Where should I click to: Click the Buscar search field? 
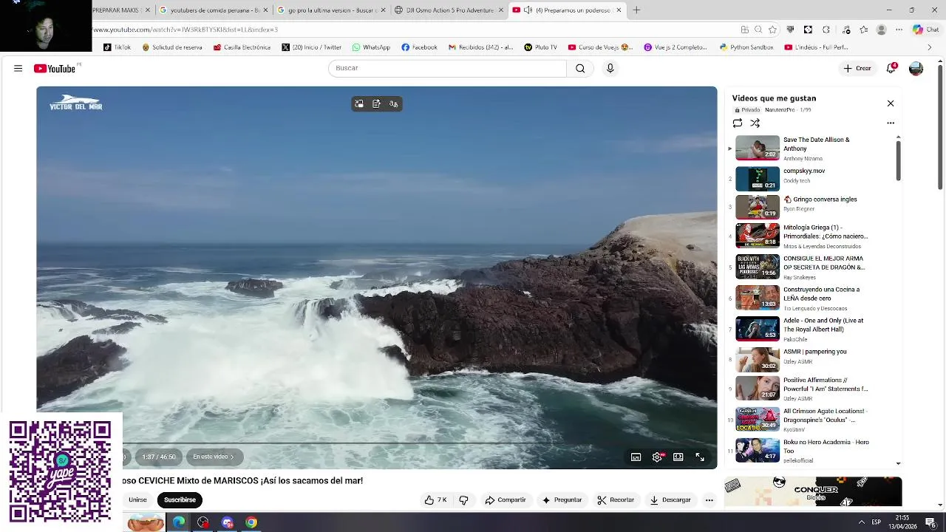[447, 68]
